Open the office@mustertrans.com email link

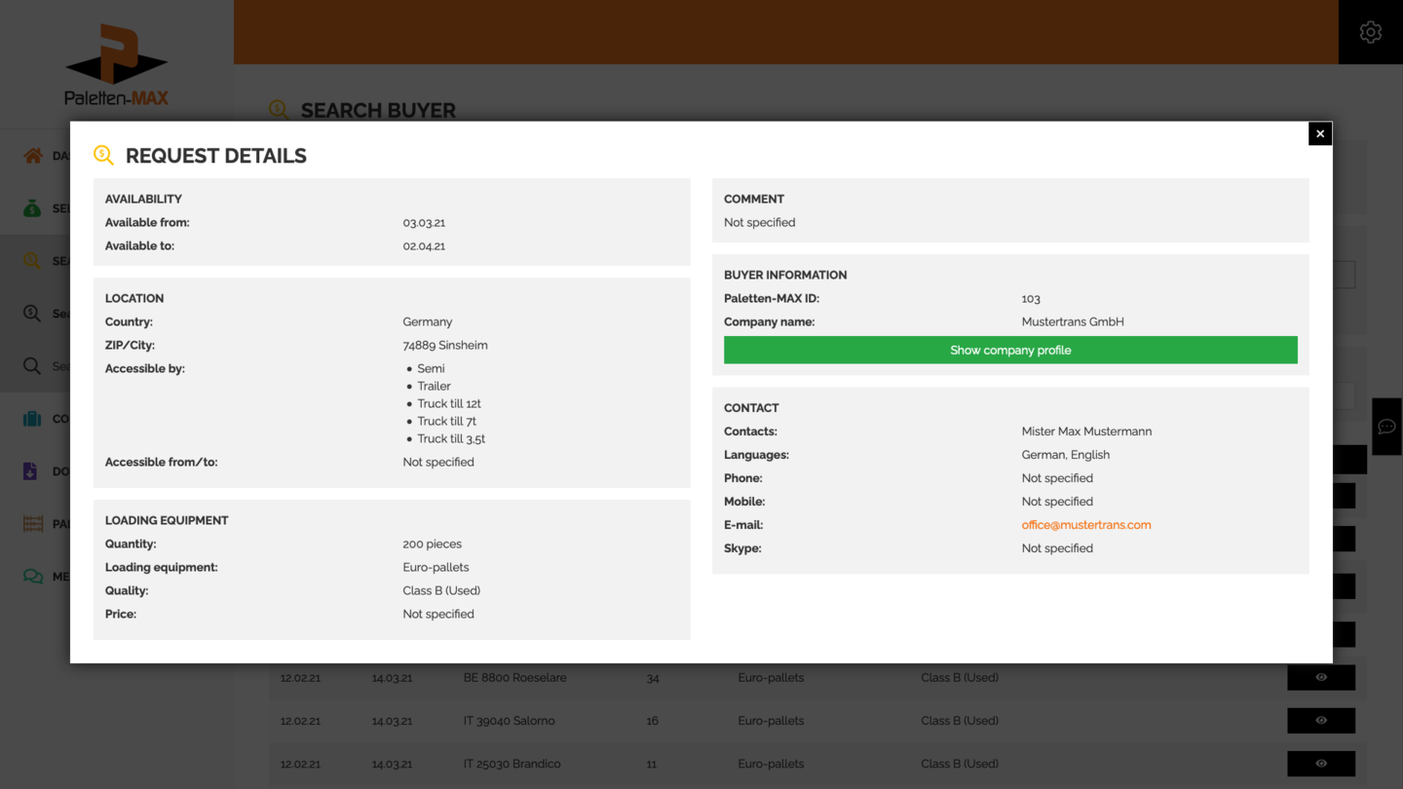point(1085,525)
